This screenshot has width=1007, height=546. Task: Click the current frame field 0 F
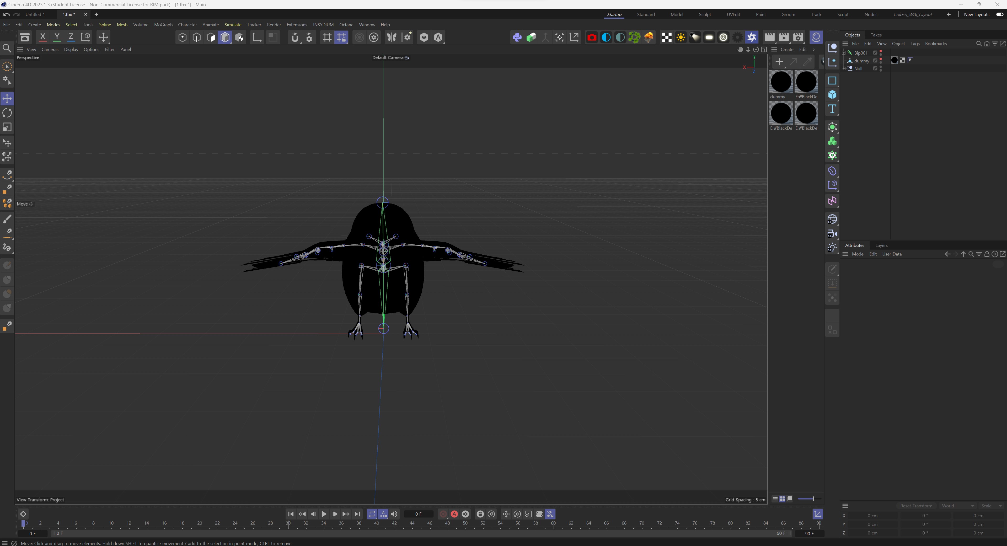[x=418, y=514]
